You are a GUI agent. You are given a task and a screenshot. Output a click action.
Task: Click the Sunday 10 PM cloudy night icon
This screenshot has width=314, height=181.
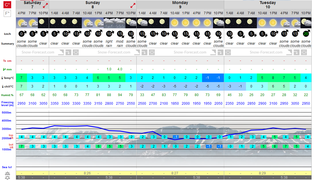pyautogui.click(x=131, y=23)
